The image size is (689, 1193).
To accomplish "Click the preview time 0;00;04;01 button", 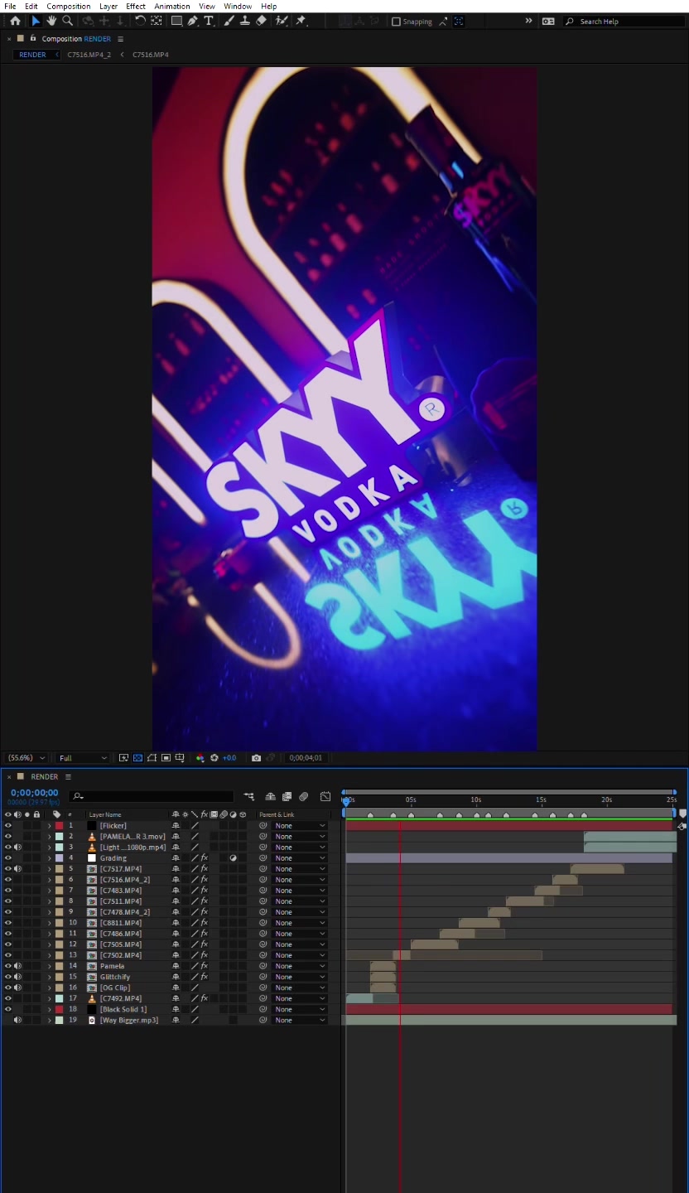I will [306, 758].
